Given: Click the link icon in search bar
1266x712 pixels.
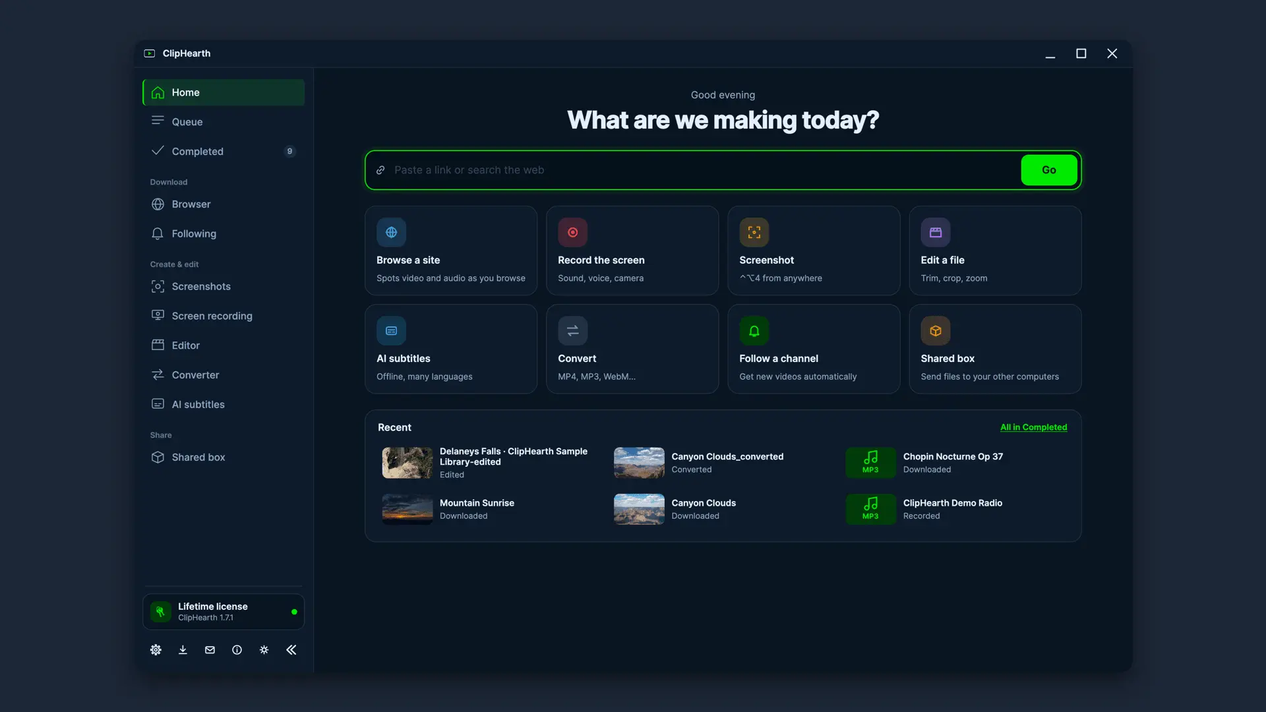Looking at the screenshot, I should [380, 170].
